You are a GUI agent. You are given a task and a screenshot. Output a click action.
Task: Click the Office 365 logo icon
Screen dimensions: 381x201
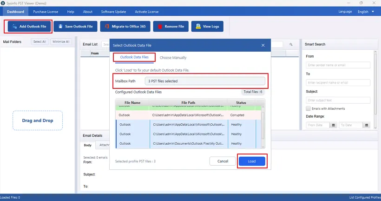point(107,26)
